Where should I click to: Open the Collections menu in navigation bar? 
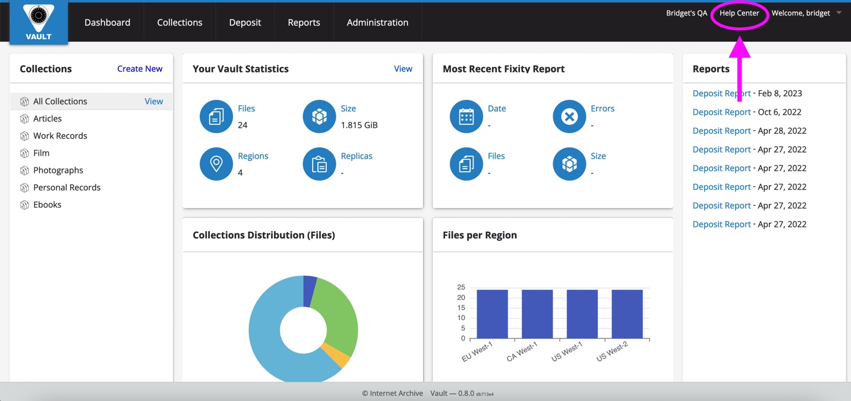pos(179,23)
